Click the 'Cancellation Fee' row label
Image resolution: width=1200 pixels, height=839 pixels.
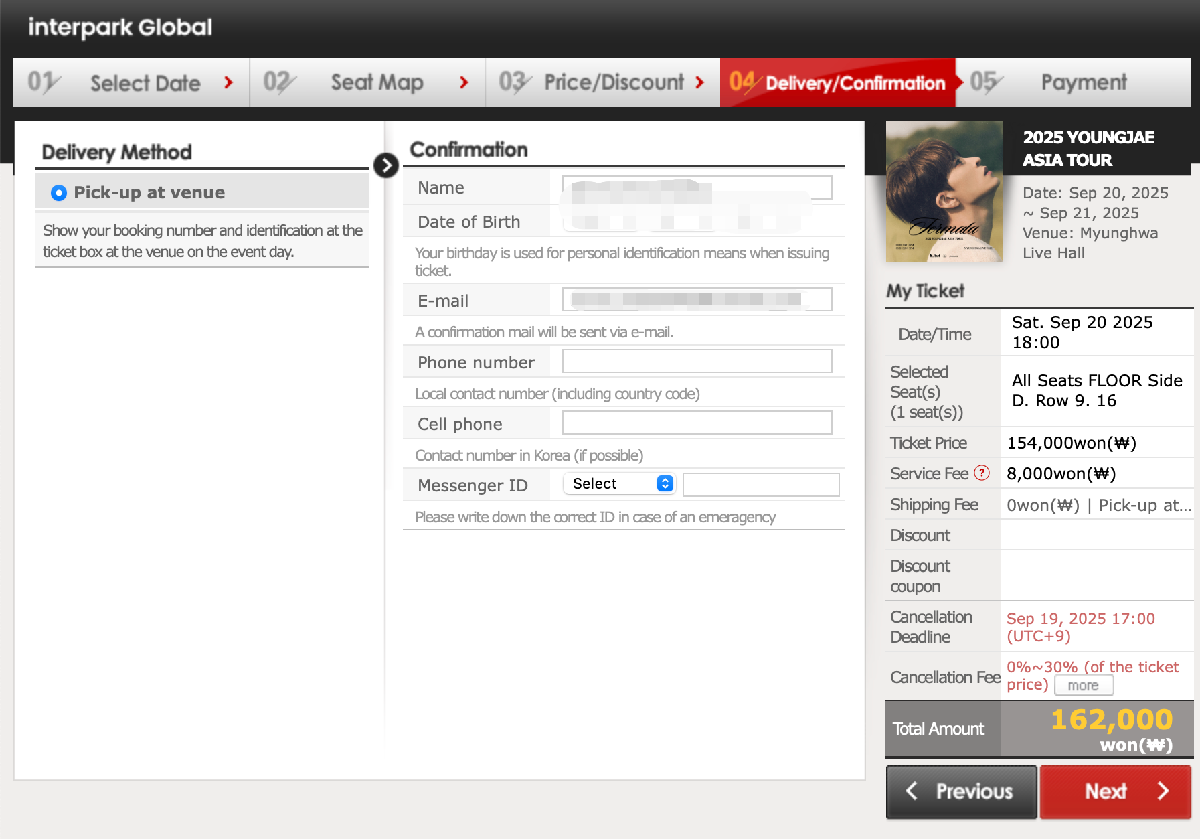click(x=945, y=677)
